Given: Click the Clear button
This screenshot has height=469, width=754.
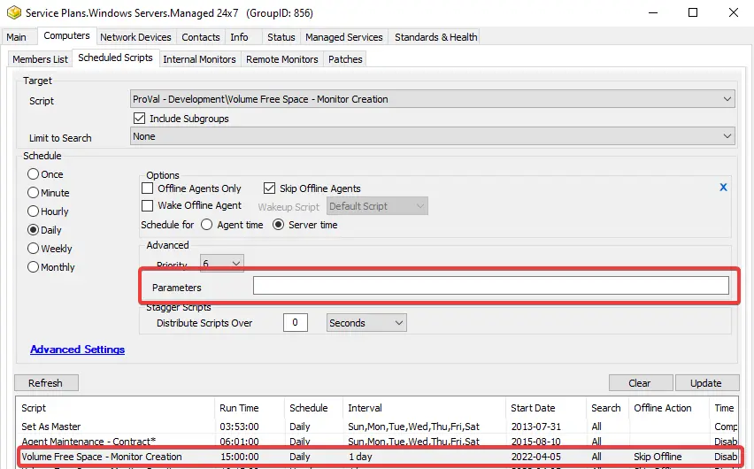Looking at the screenshot, I should click(x=641, y=383).
